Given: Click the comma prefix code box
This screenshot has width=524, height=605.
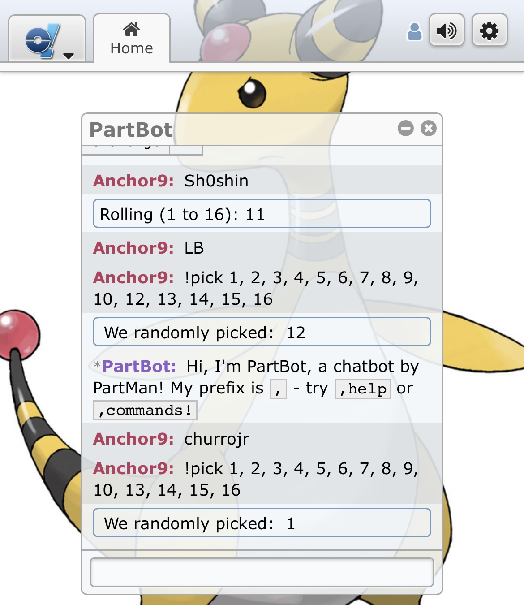Looking at the screenshot, I should 278,389.
